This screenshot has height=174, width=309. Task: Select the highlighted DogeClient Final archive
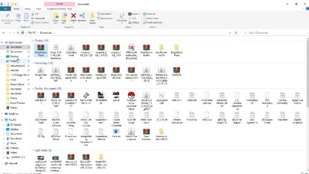41,50
